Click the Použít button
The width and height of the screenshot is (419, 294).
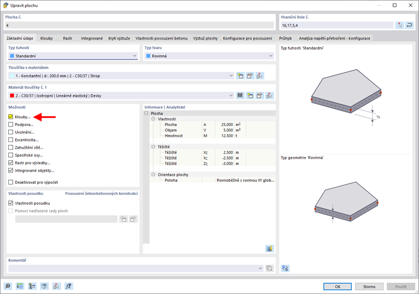401,286
